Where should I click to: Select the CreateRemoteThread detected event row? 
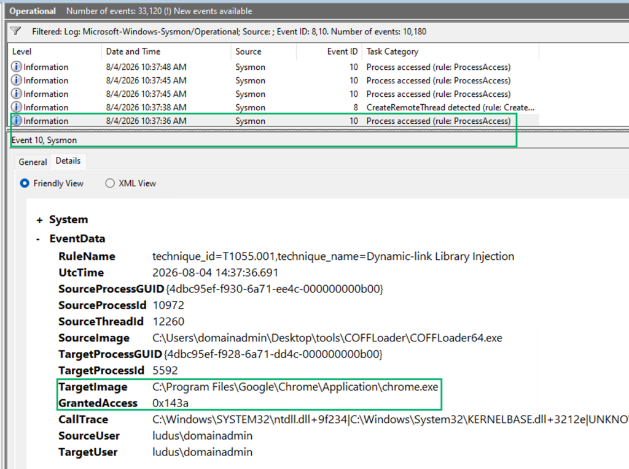tap(275, 107)
